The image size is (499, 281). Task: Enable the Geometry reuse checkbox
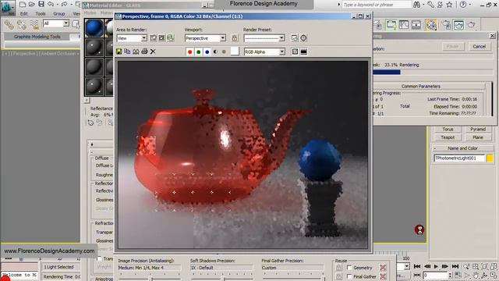click(349, 267)
